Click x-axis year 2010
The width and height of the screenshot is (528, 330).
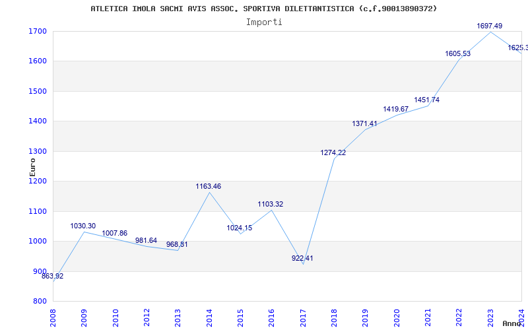[115, 318]
